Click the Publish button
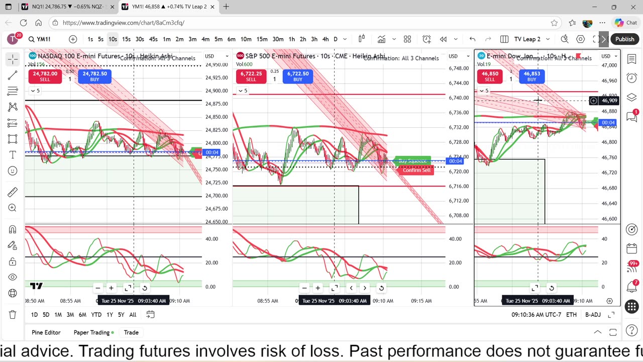 point(624,39)
